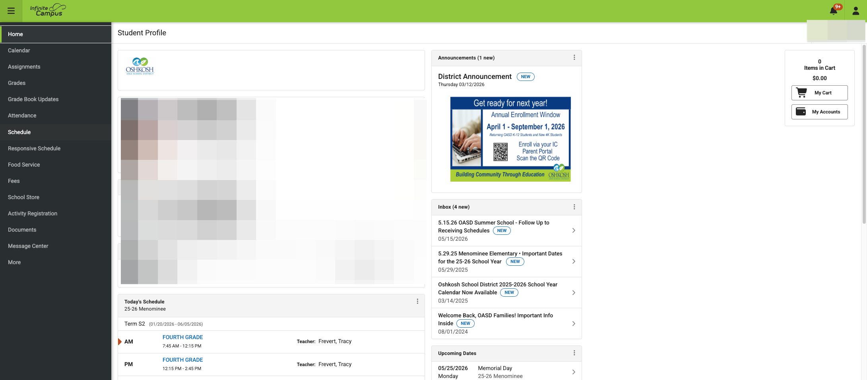Expand Menominee Elementary Important Dates chevron
Viewport: 867px width, 380px height.
point(574,261)
